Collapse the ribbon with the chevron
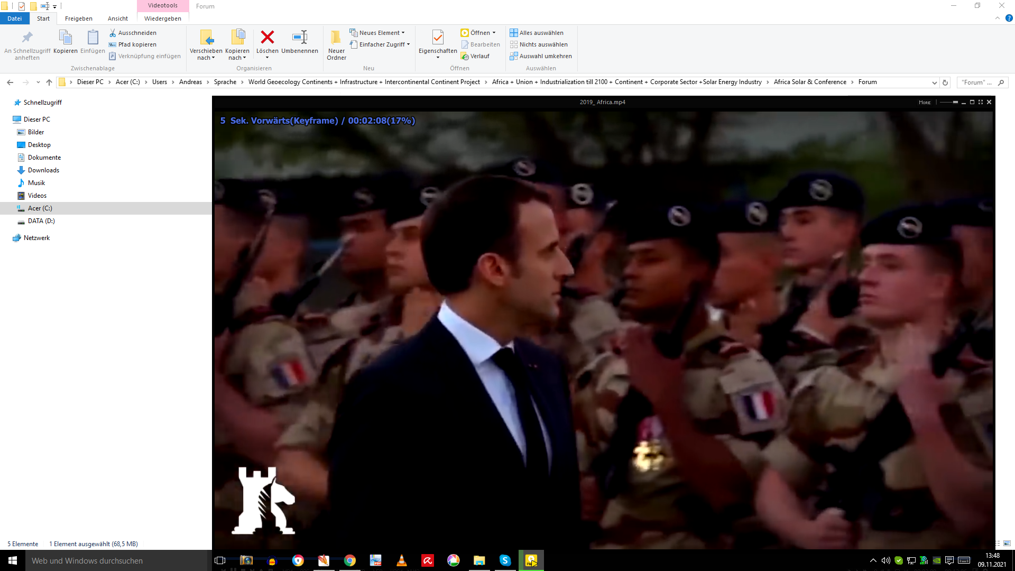Screen dimensions: 1015x571 (998, 18)
